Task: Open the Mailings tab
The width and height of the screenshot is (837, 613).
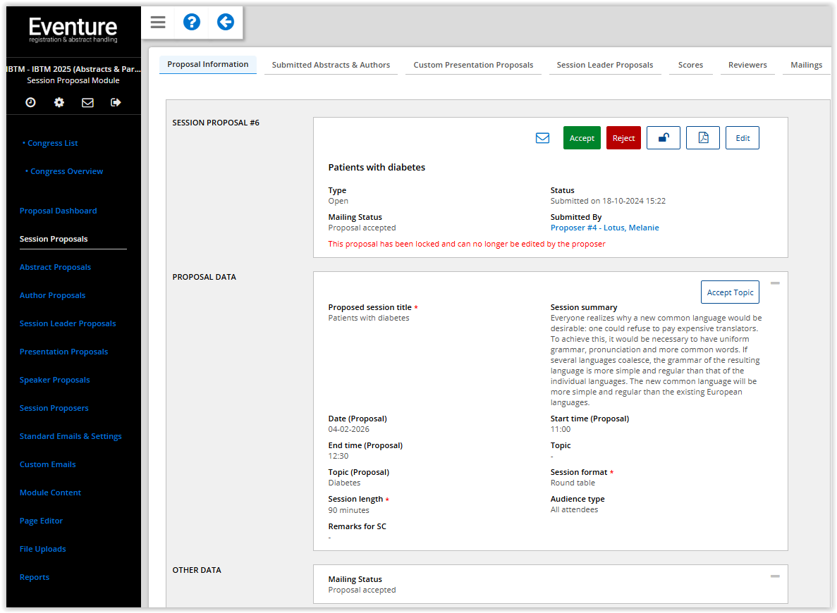Action: tap(806, 65)
